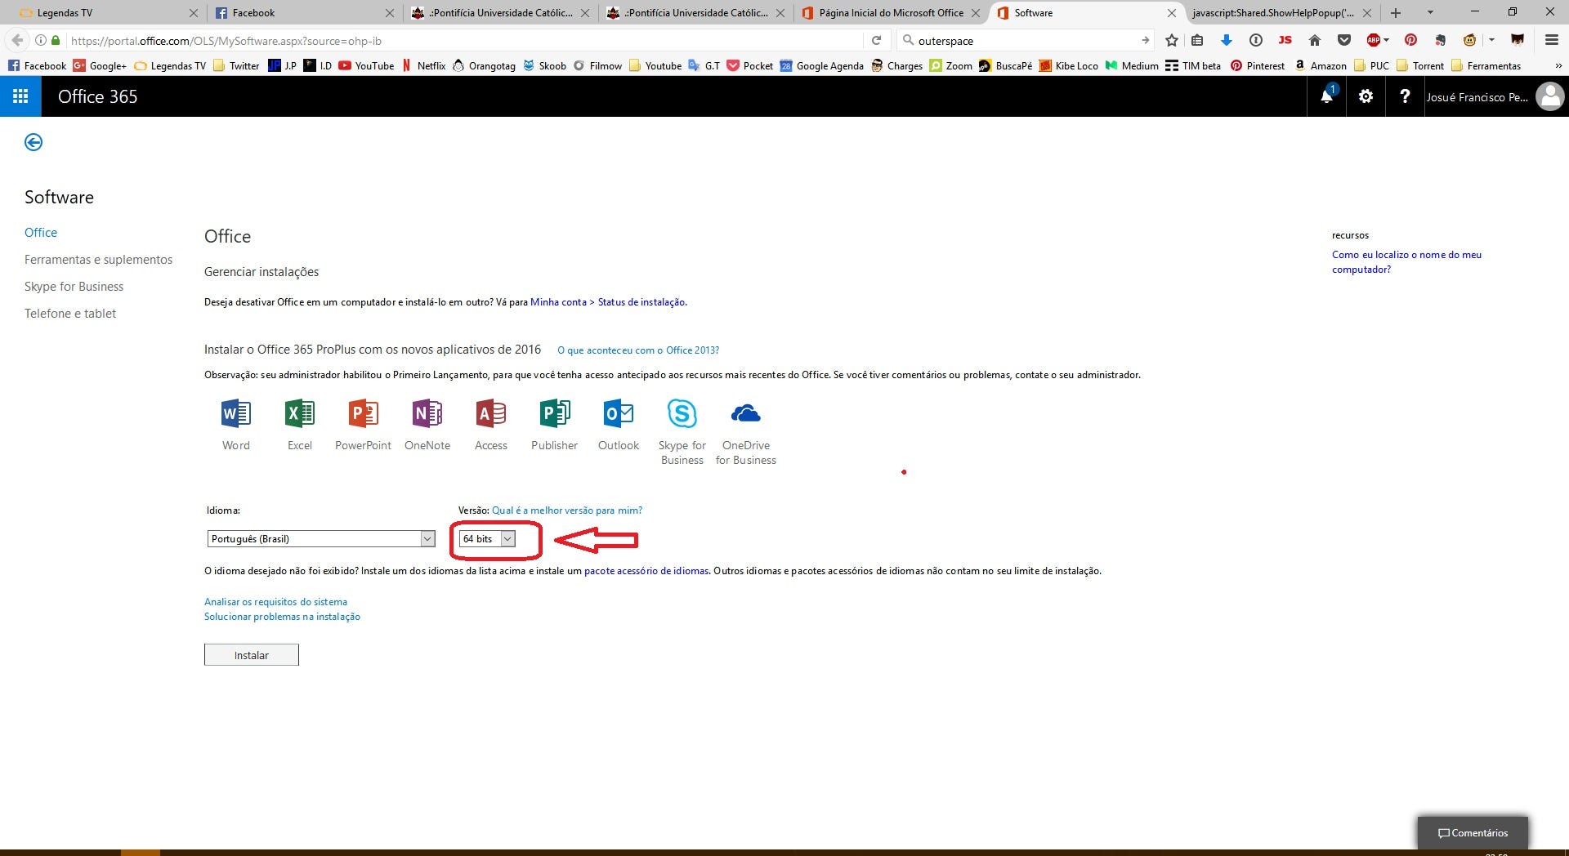Open the YouTube bookmark
Image resolution: width=1569 pixels, height=856 pixels.
point(366,66)
